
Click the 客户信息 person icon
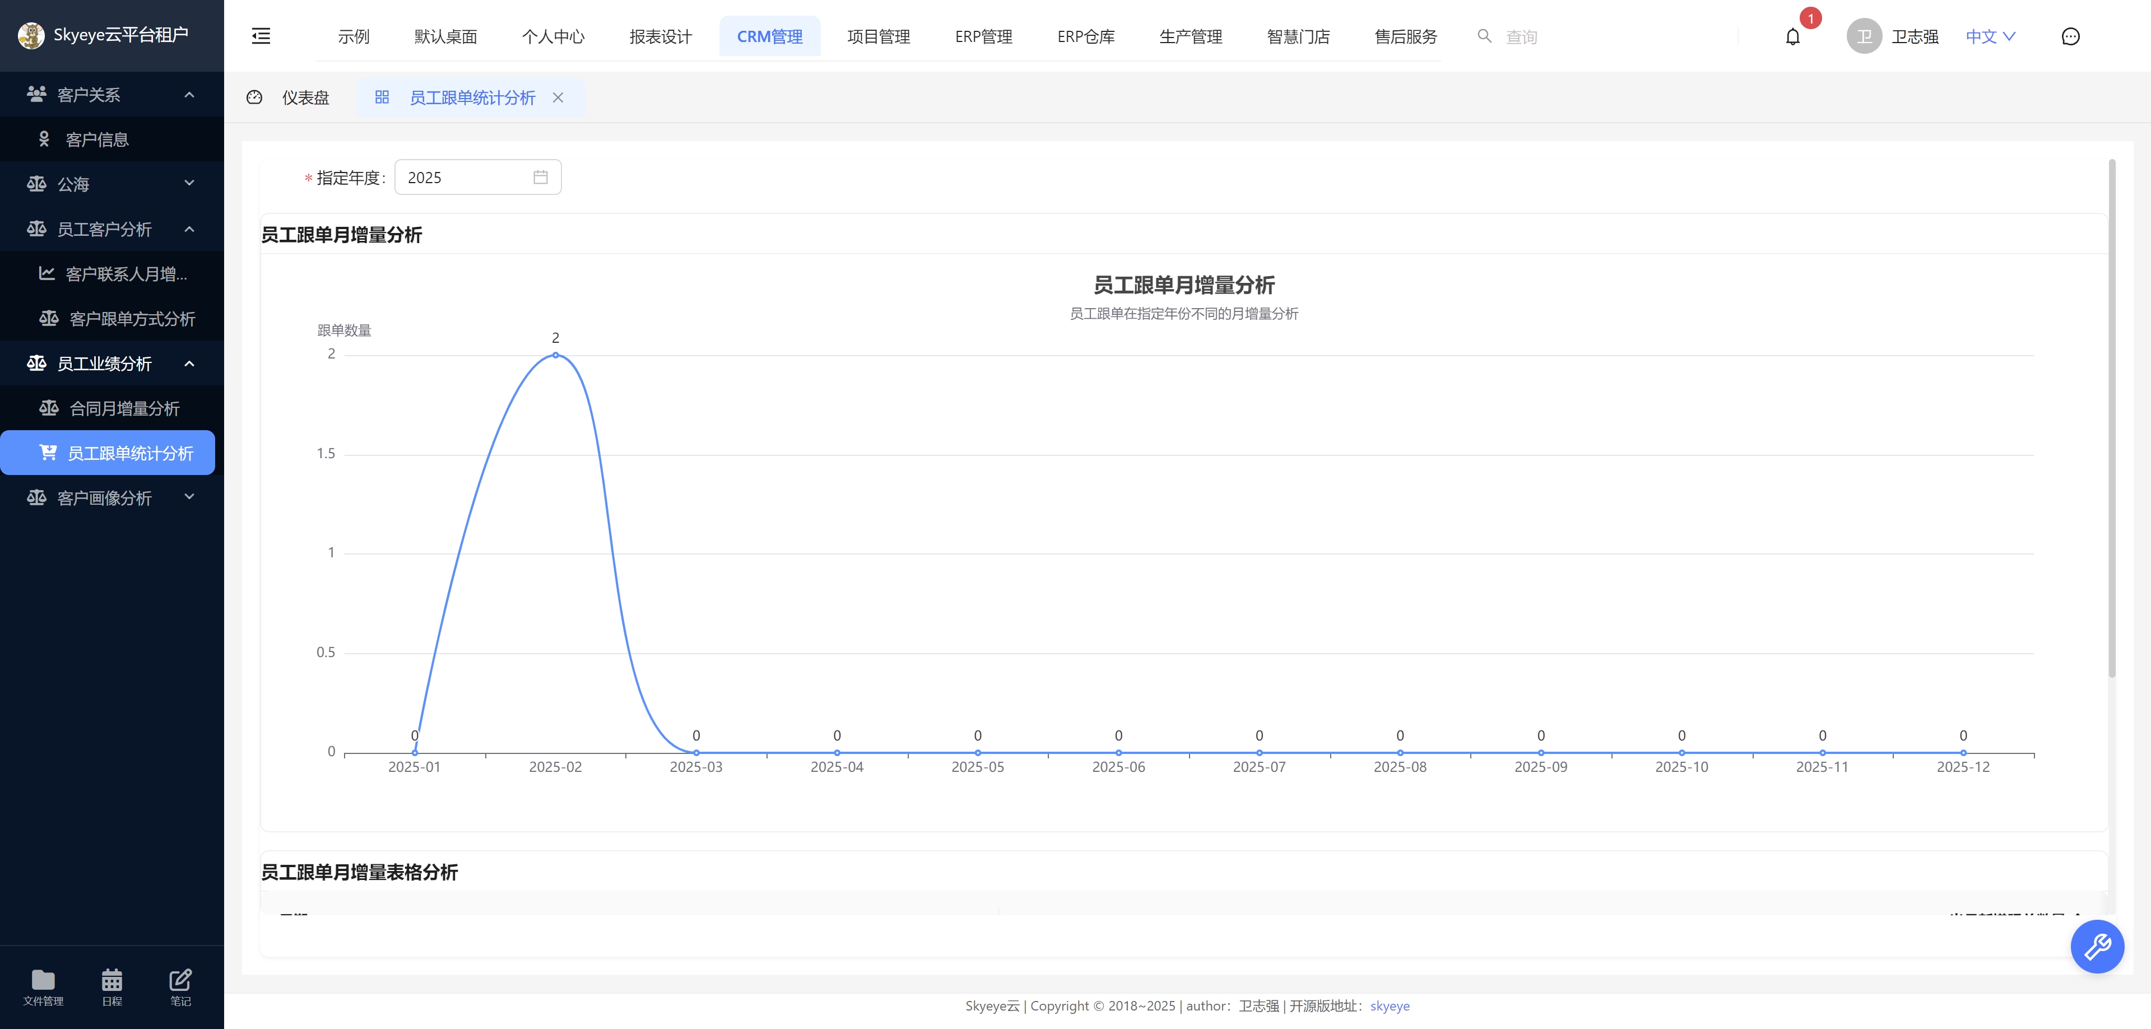44,139
